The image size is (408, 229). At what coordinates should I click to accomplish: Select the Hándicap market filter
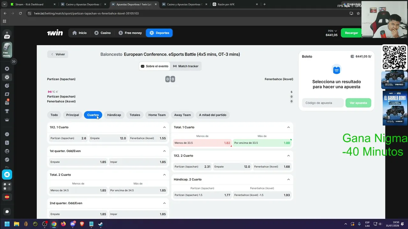point(114,115)
